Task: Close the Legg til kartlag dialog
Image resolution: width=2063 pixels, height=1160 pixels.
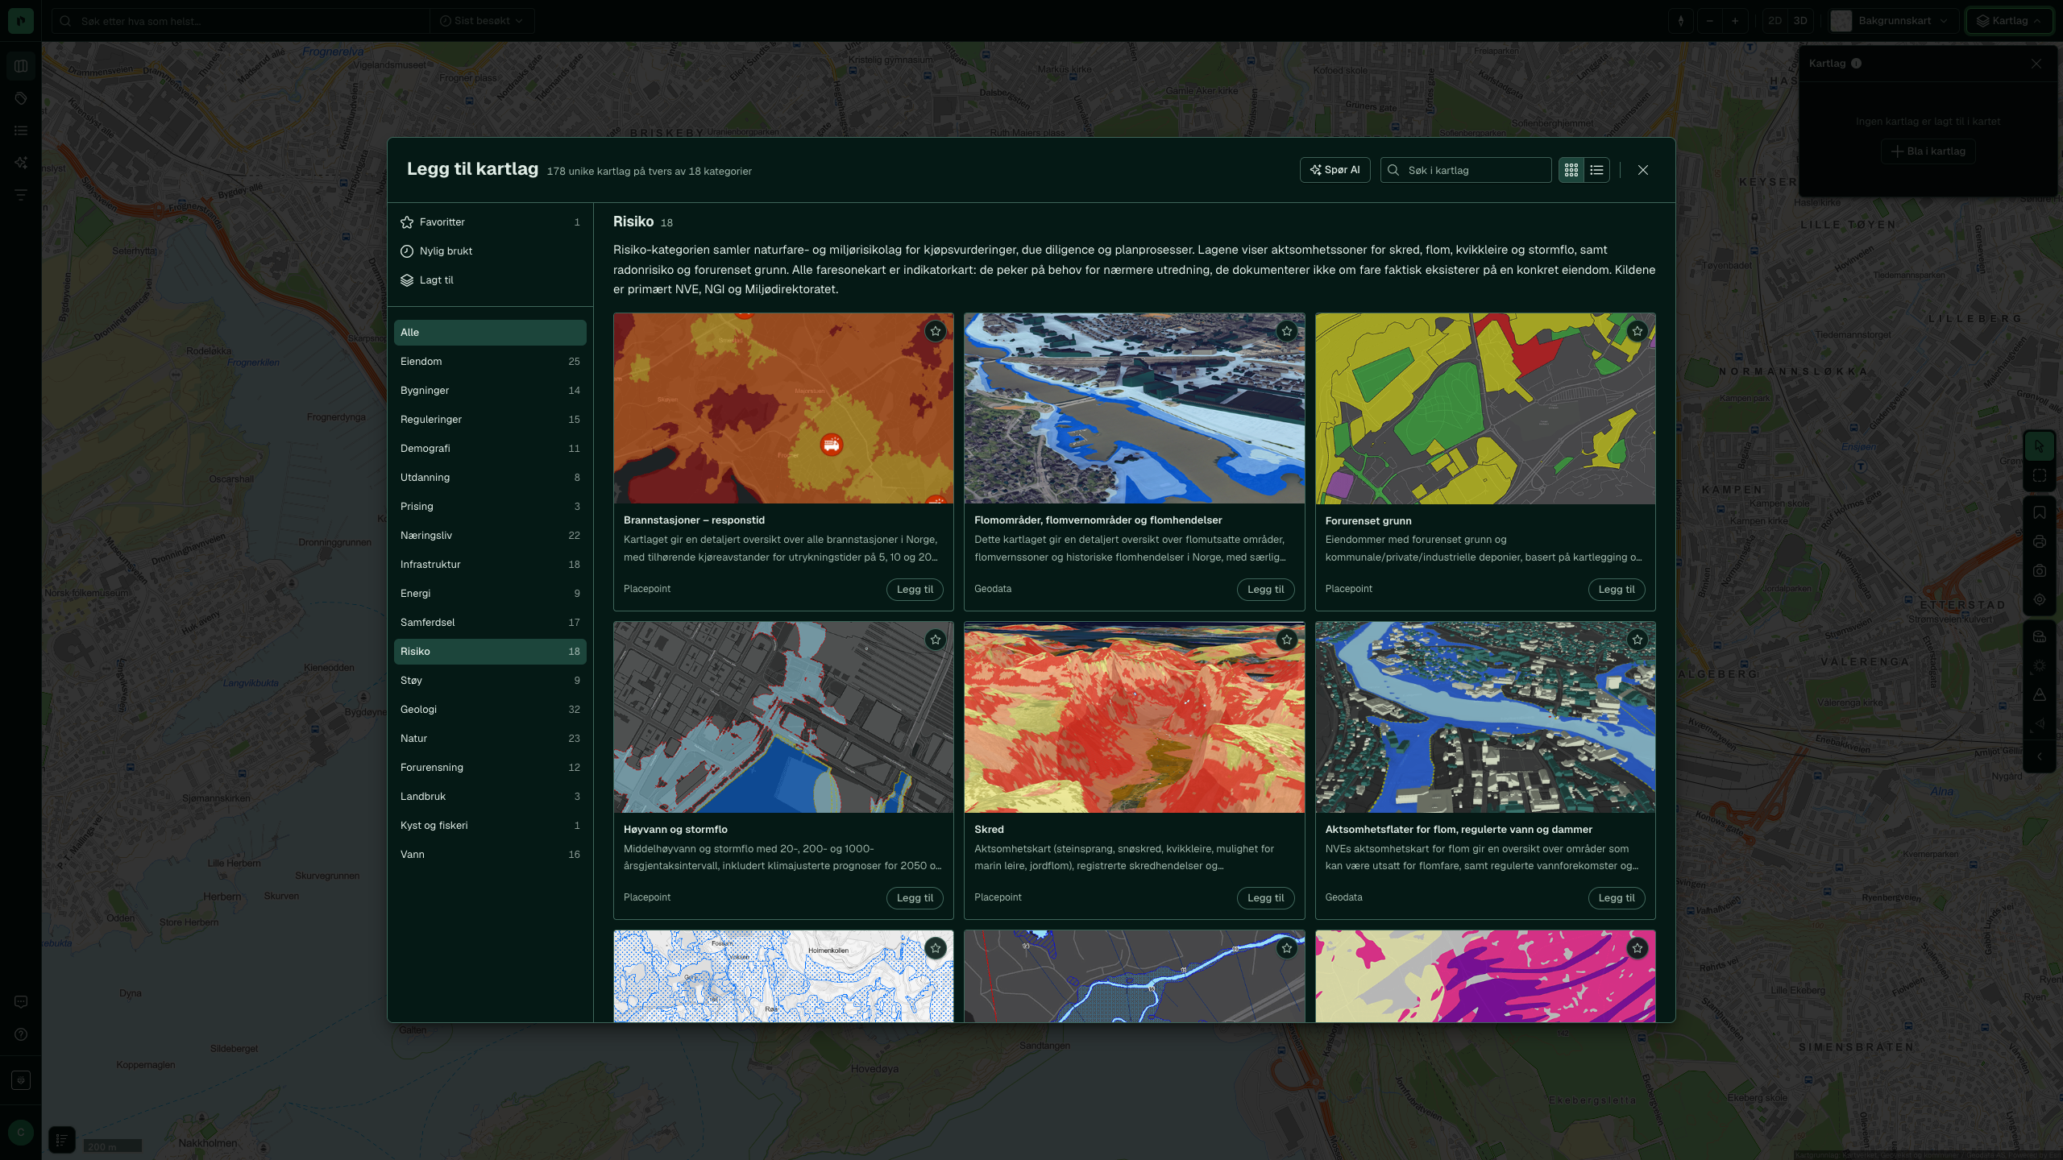Action: tap(1643, 170)
